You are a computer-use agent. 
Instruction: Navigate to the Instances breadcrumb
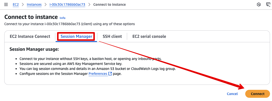tap(34, 4)
